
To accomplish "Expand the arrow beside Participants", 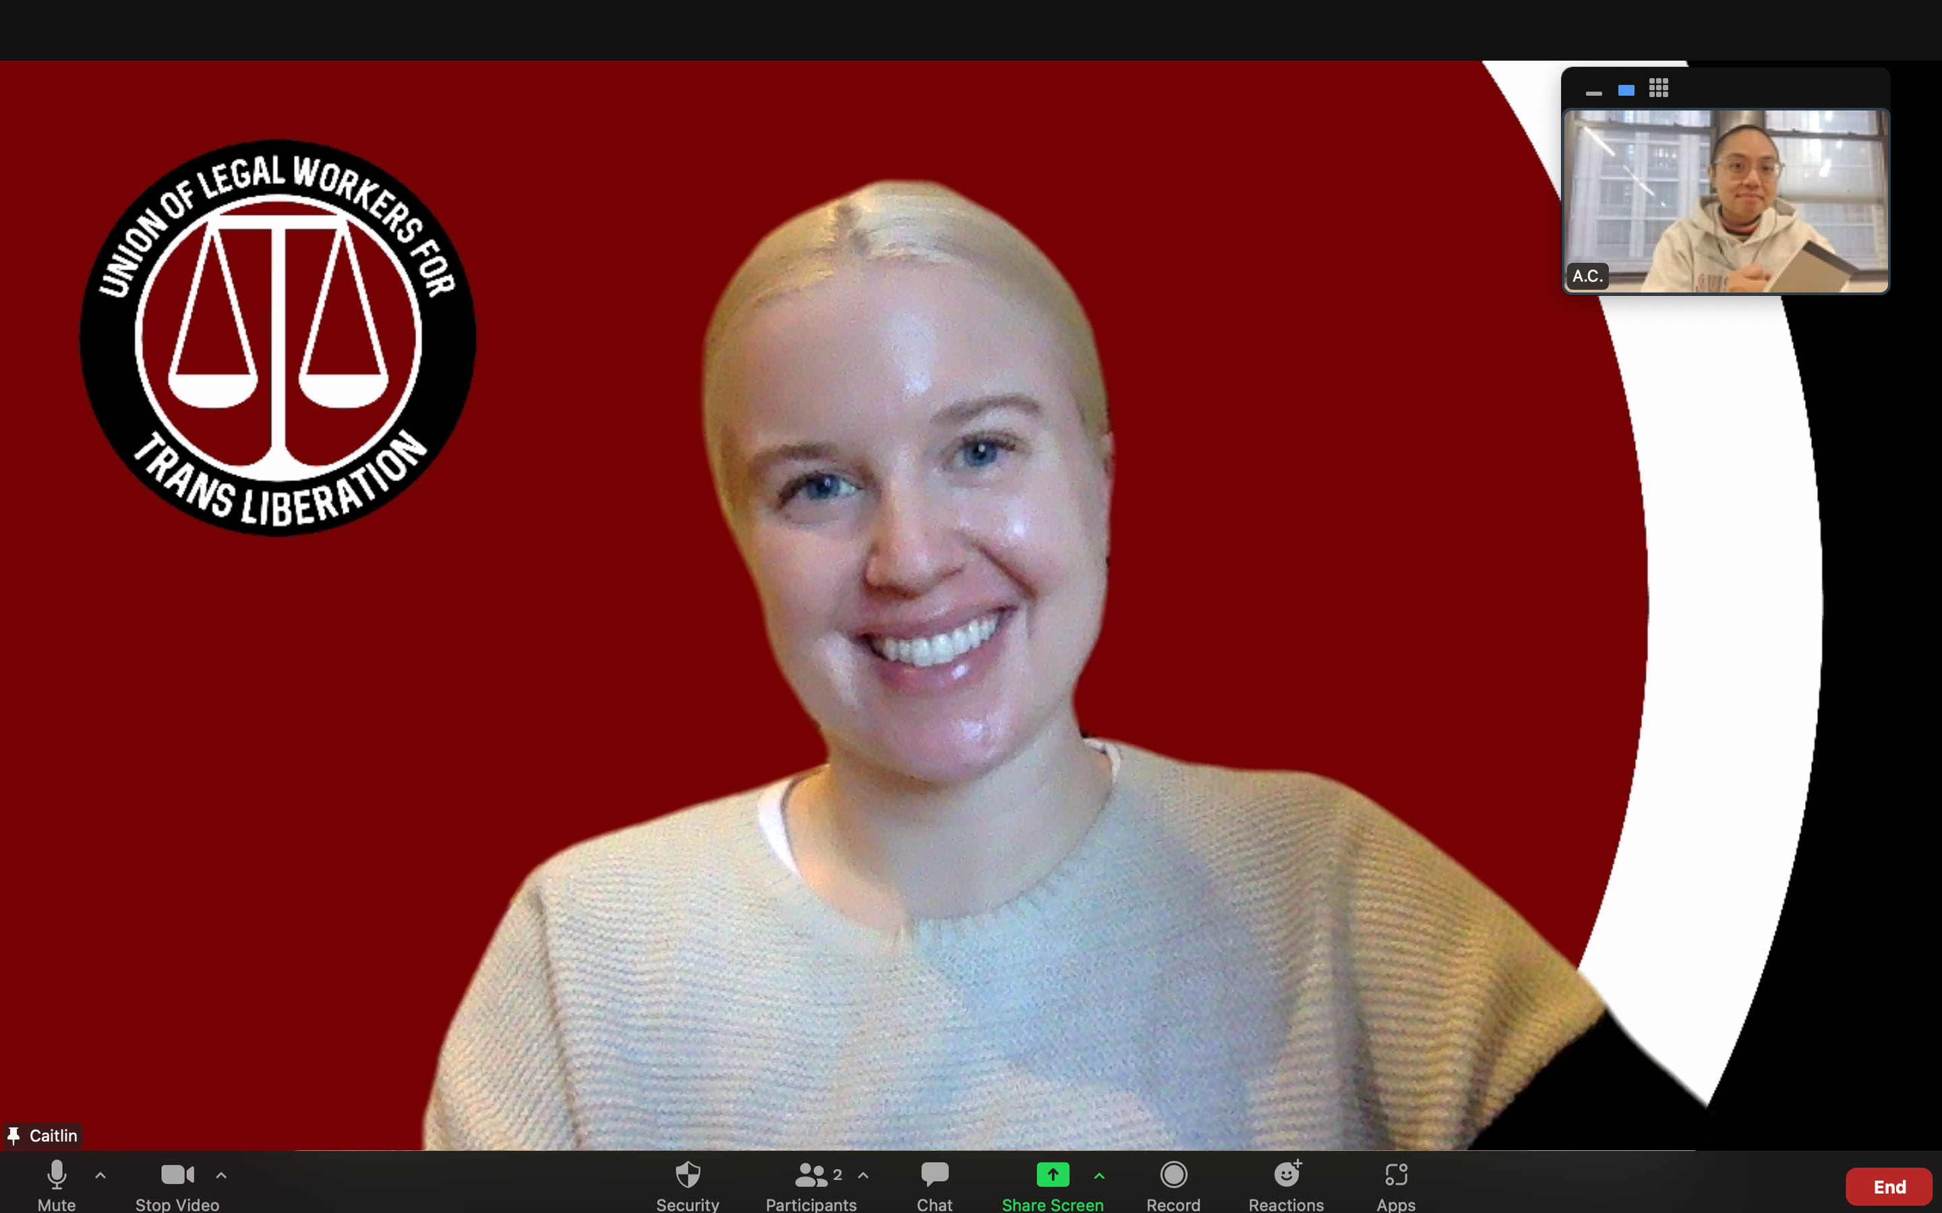I will coord(864,1175).
